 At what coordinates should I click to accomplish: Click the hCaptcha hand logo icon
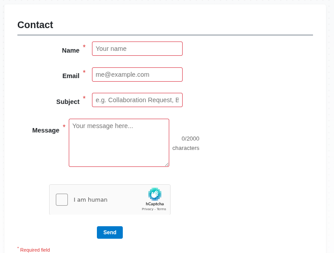point(154,194)
